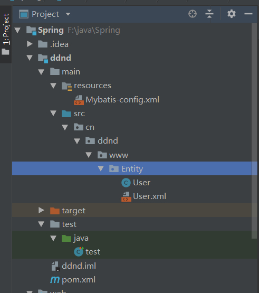Open the Project panel settings gear
This screenshot has height=293, width=259.
coord(232,14)
